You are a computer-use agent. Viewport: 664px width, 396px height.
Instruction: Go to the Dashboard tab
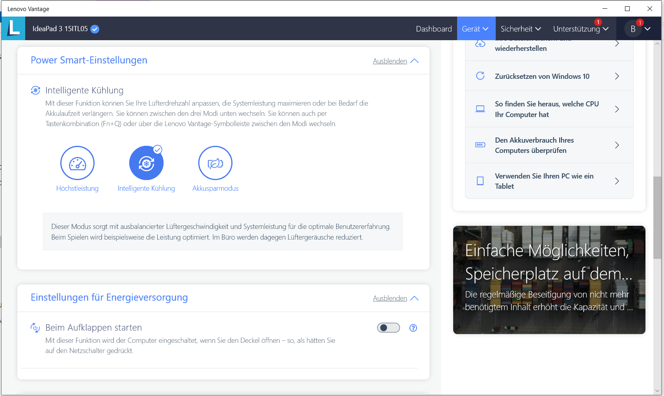point(434,29)
